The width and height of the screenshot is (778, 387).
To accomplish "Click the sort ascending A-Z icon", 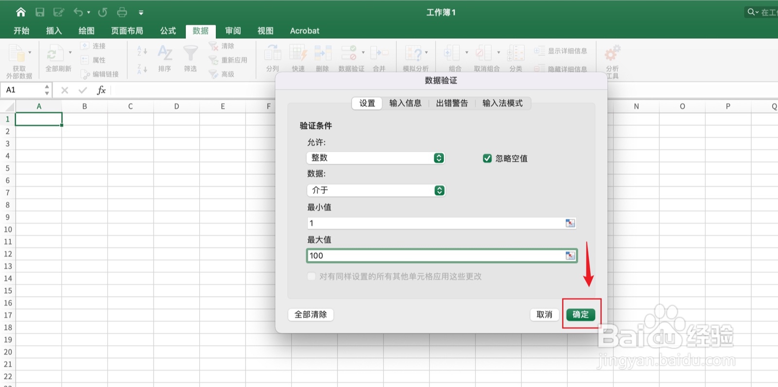I will coord(142,51).
